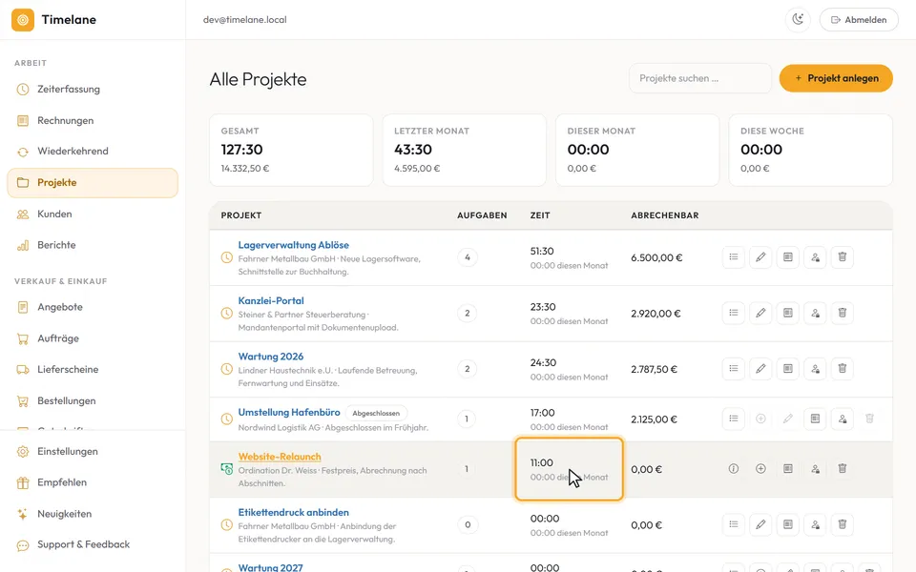The width and height of the screenshot is (916, 572).
Task: Open Empfehlen in the sidebar
Action: [93, 482]
